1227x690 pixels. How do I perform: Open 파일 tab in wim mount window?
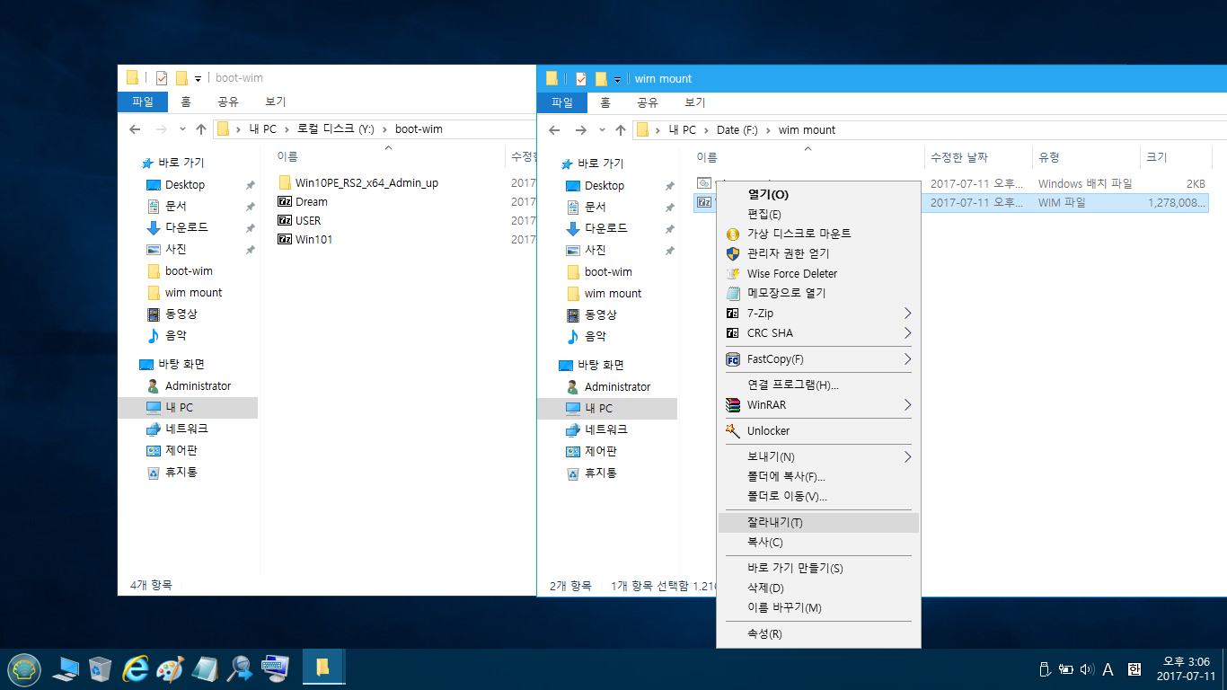562,102
